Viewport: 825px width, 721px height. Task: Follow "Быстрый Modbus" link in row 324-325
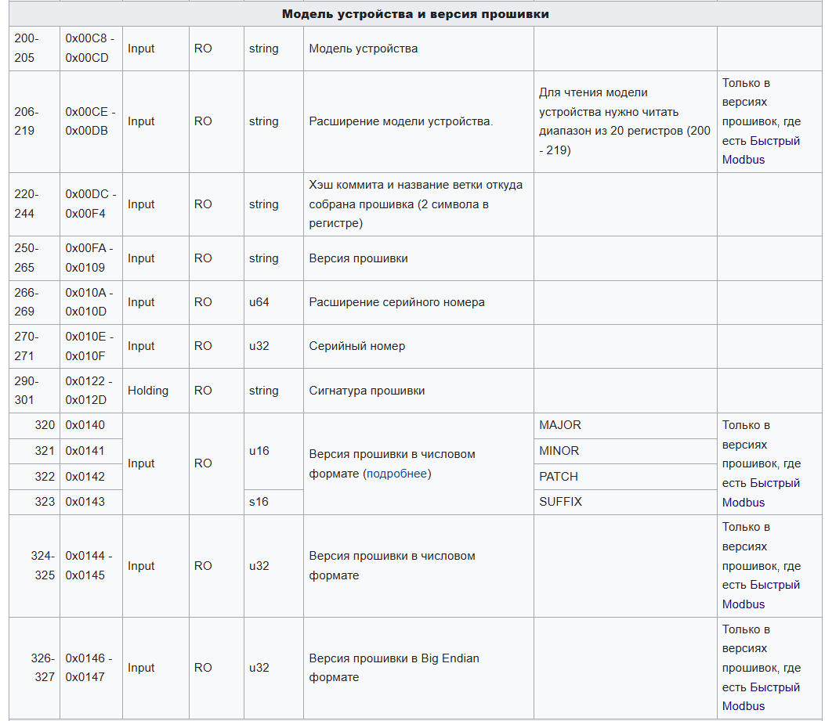(x=774, y=586)
